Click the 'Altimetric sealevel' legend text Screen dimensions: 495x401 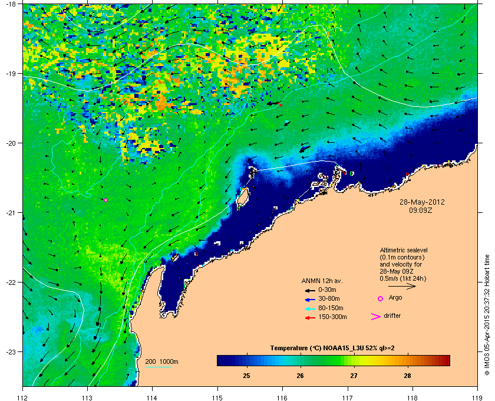(404, 250)
